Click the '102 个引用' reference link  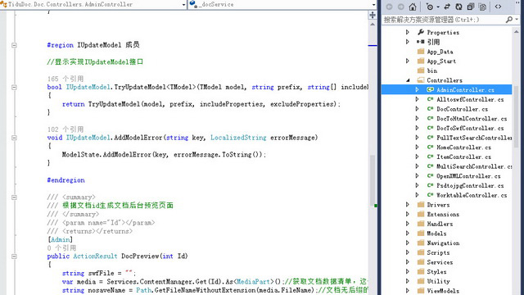(65, 129)
